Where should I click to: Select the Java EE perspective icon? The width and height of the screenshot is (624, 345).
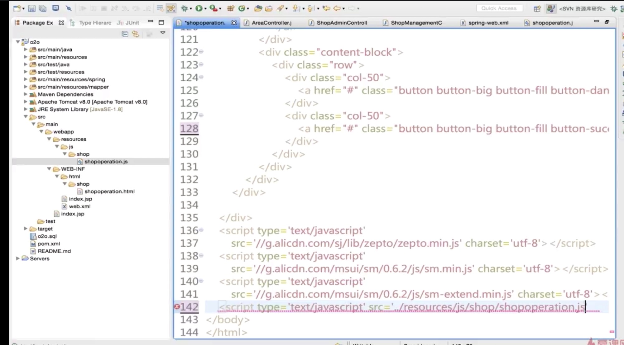coord(551,9)
